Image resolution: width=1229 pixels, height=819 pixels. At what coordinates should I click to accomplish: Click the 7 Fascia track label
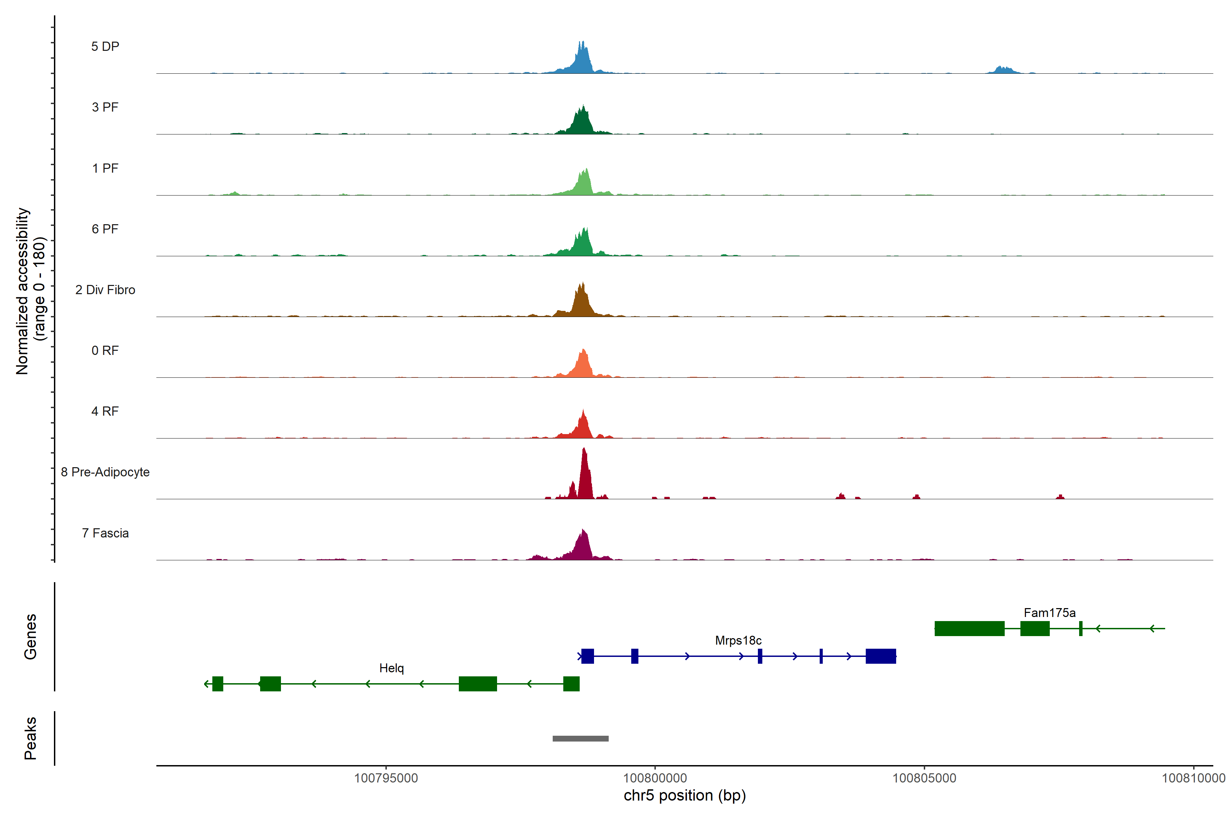tap(105, 533)
